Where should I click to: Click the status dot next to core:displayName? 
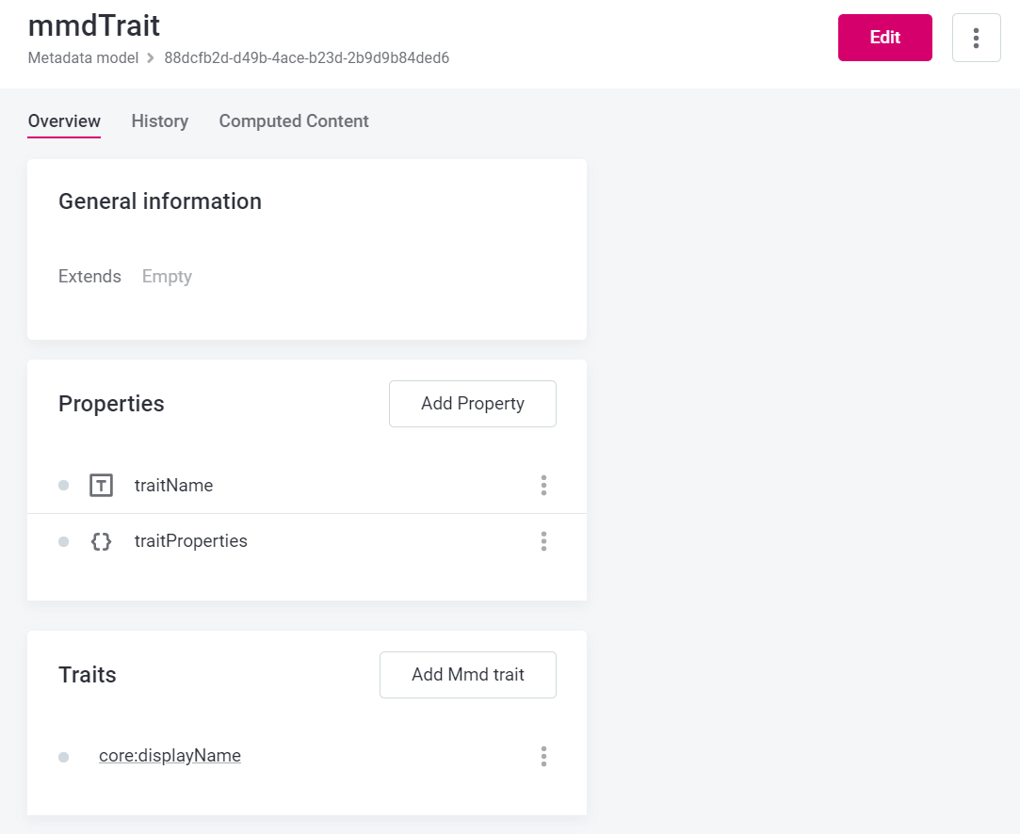click(63, 757)
